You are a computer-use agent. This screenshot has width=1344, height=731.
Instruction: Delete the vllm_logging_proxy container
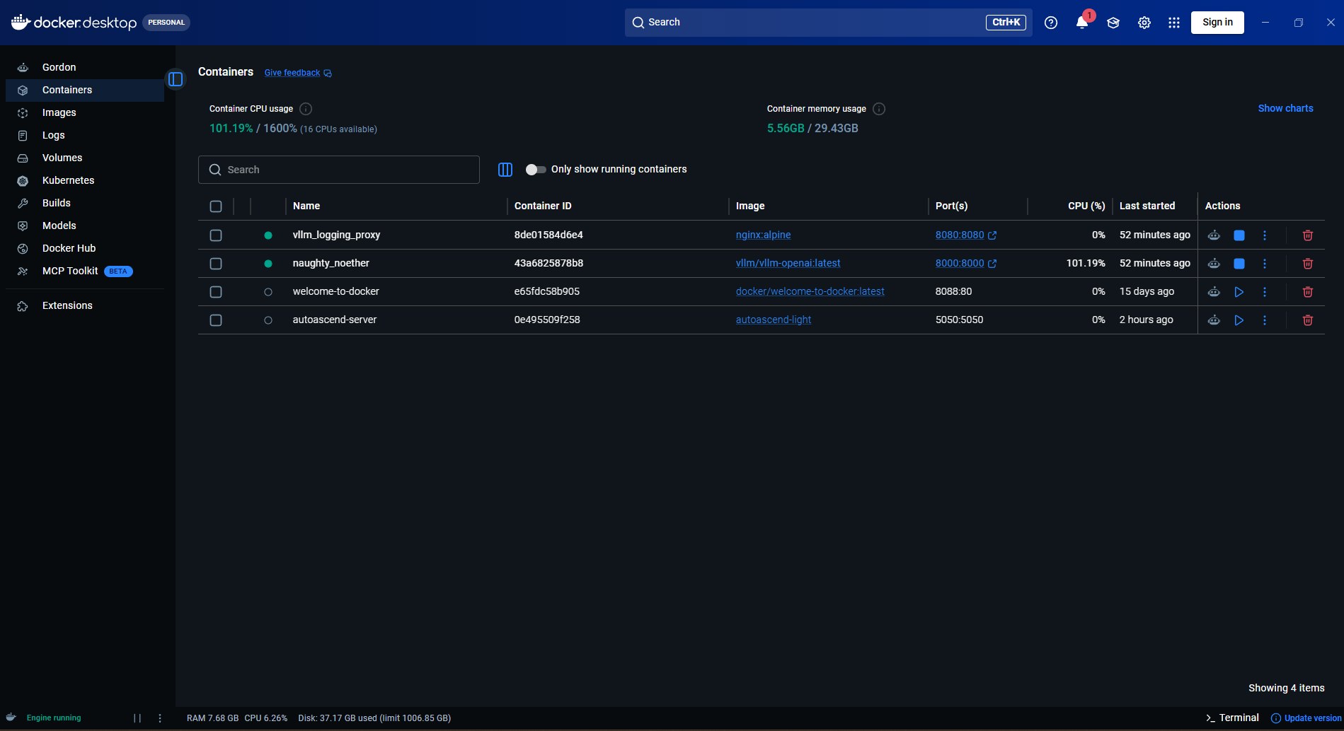(1308, 235)
